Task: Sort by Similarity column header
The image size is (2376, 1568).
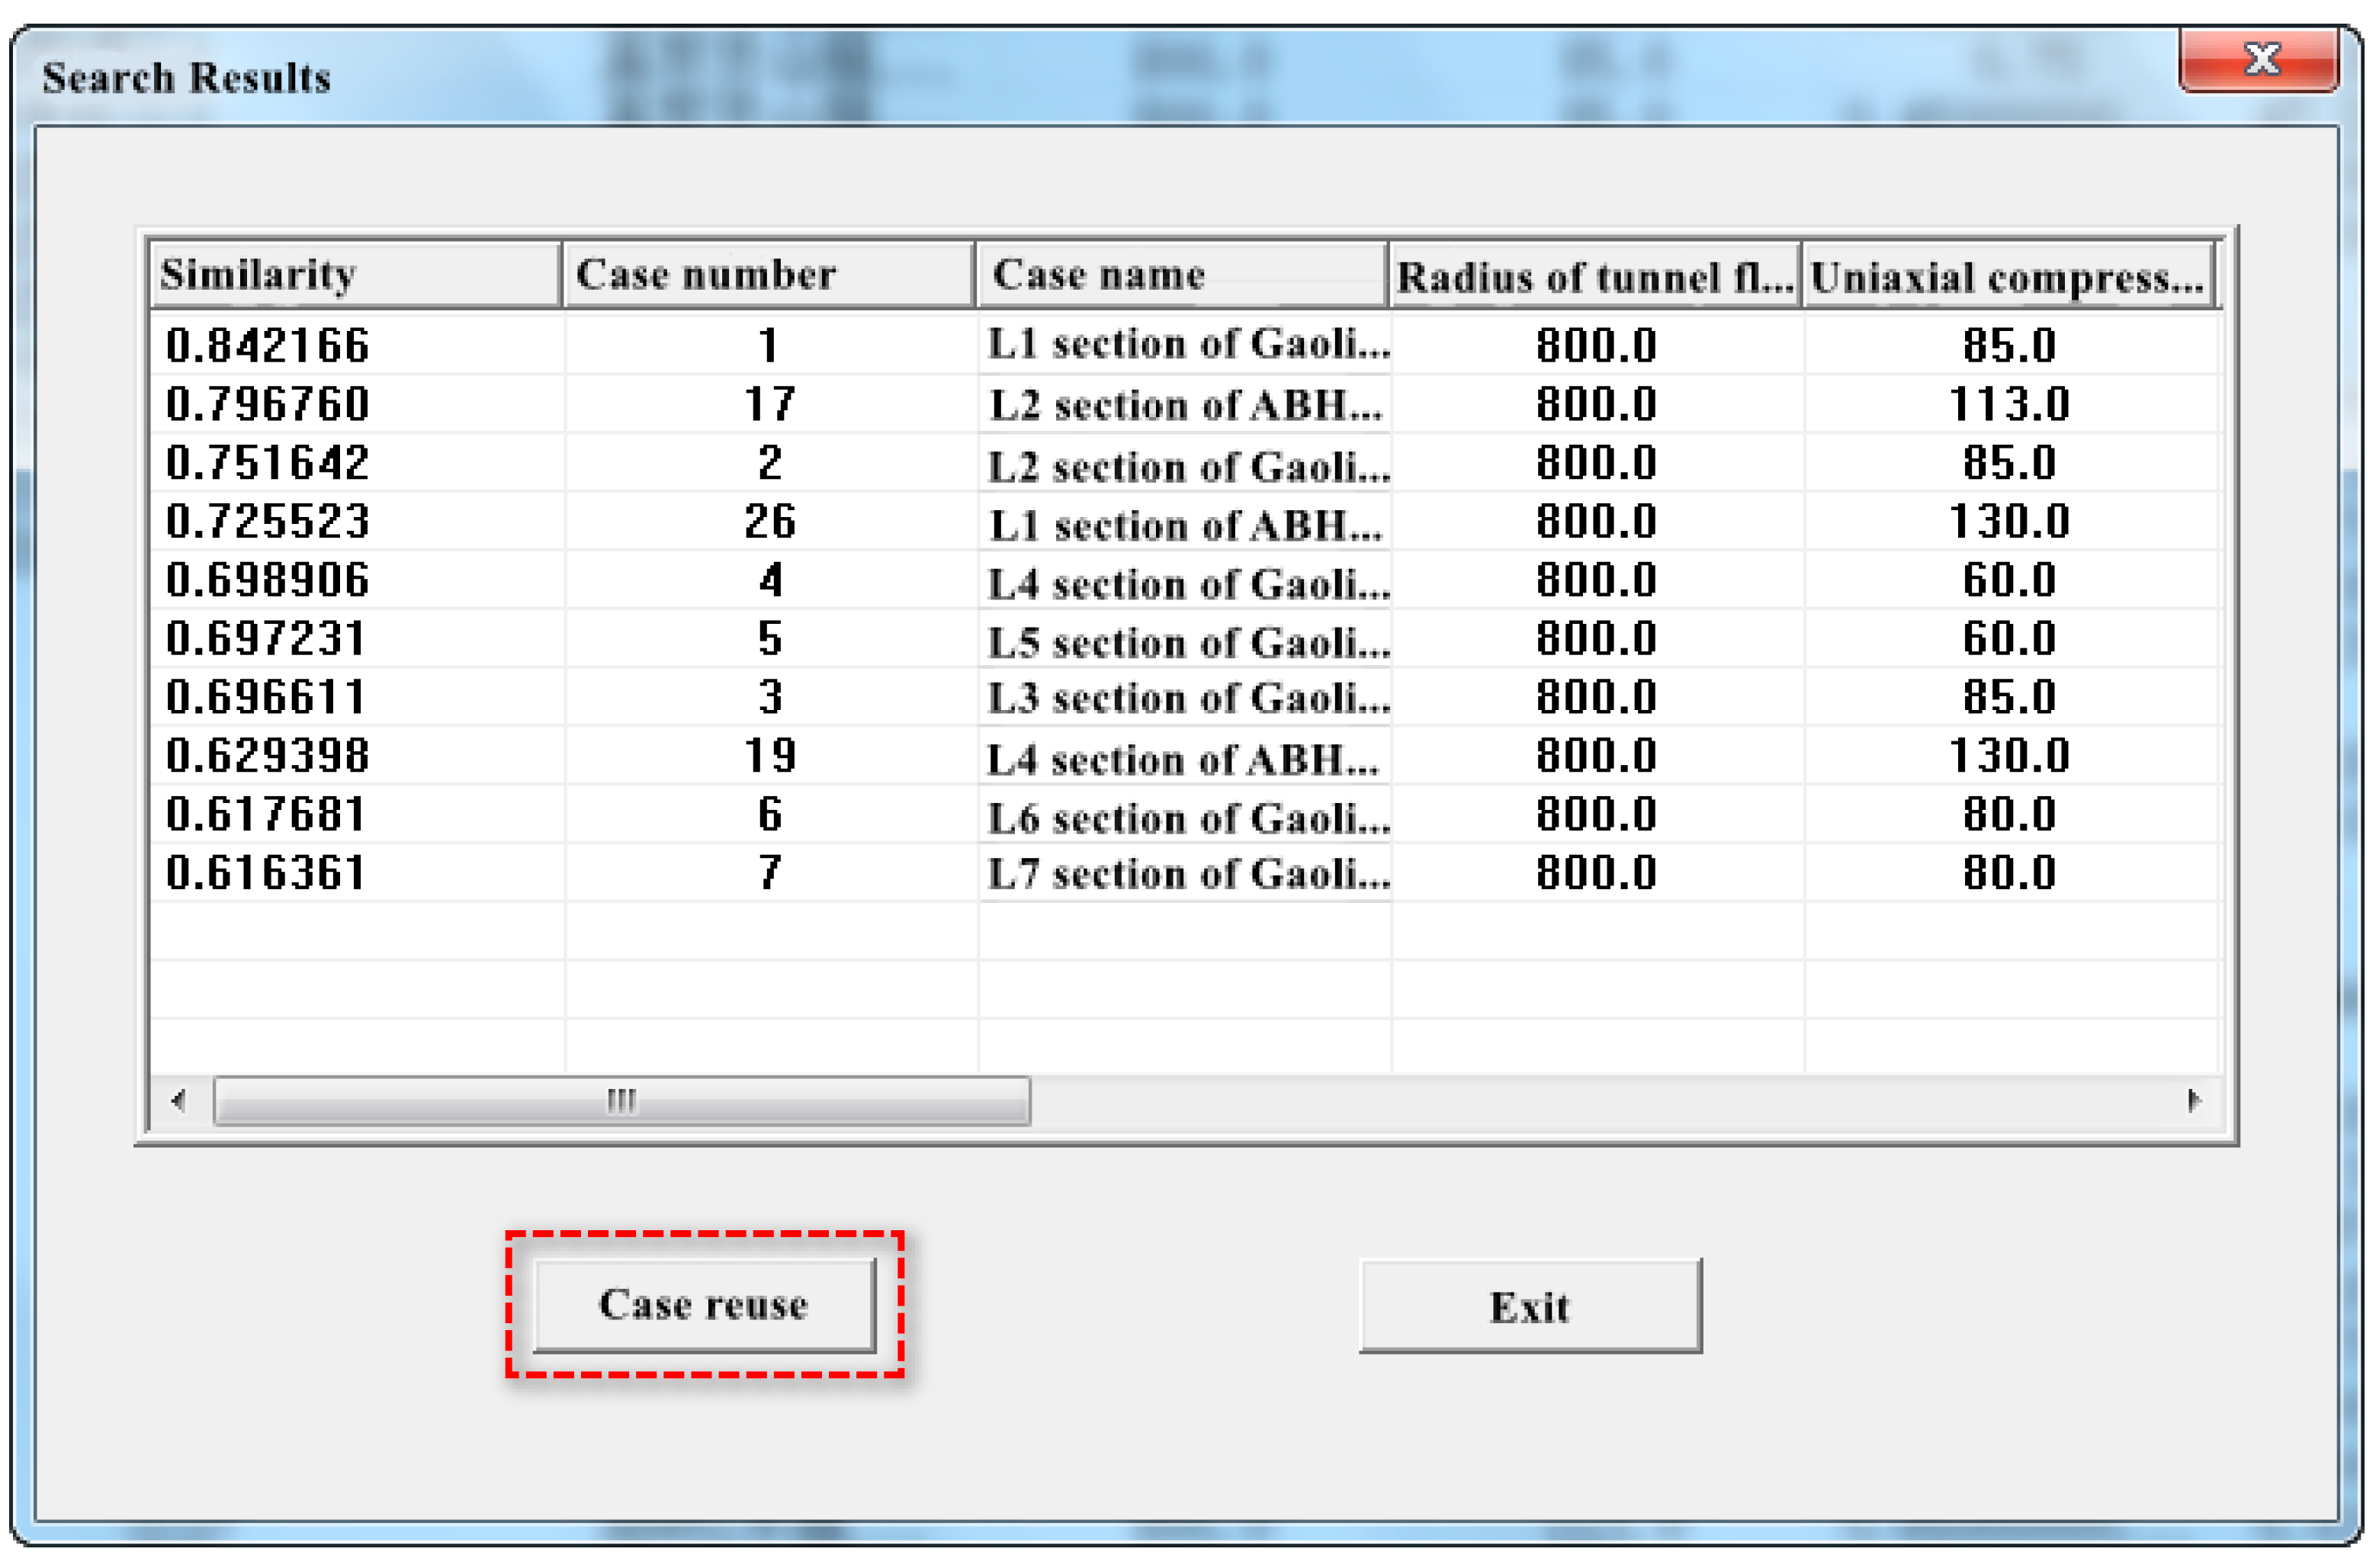Action: pos(354,275)
